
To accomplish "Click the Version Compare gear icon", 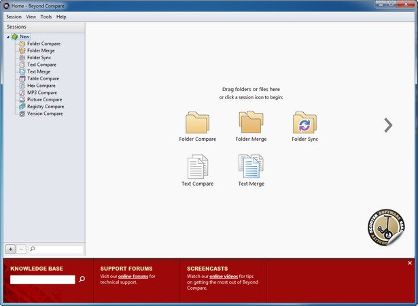I will [x=22, y=114].
